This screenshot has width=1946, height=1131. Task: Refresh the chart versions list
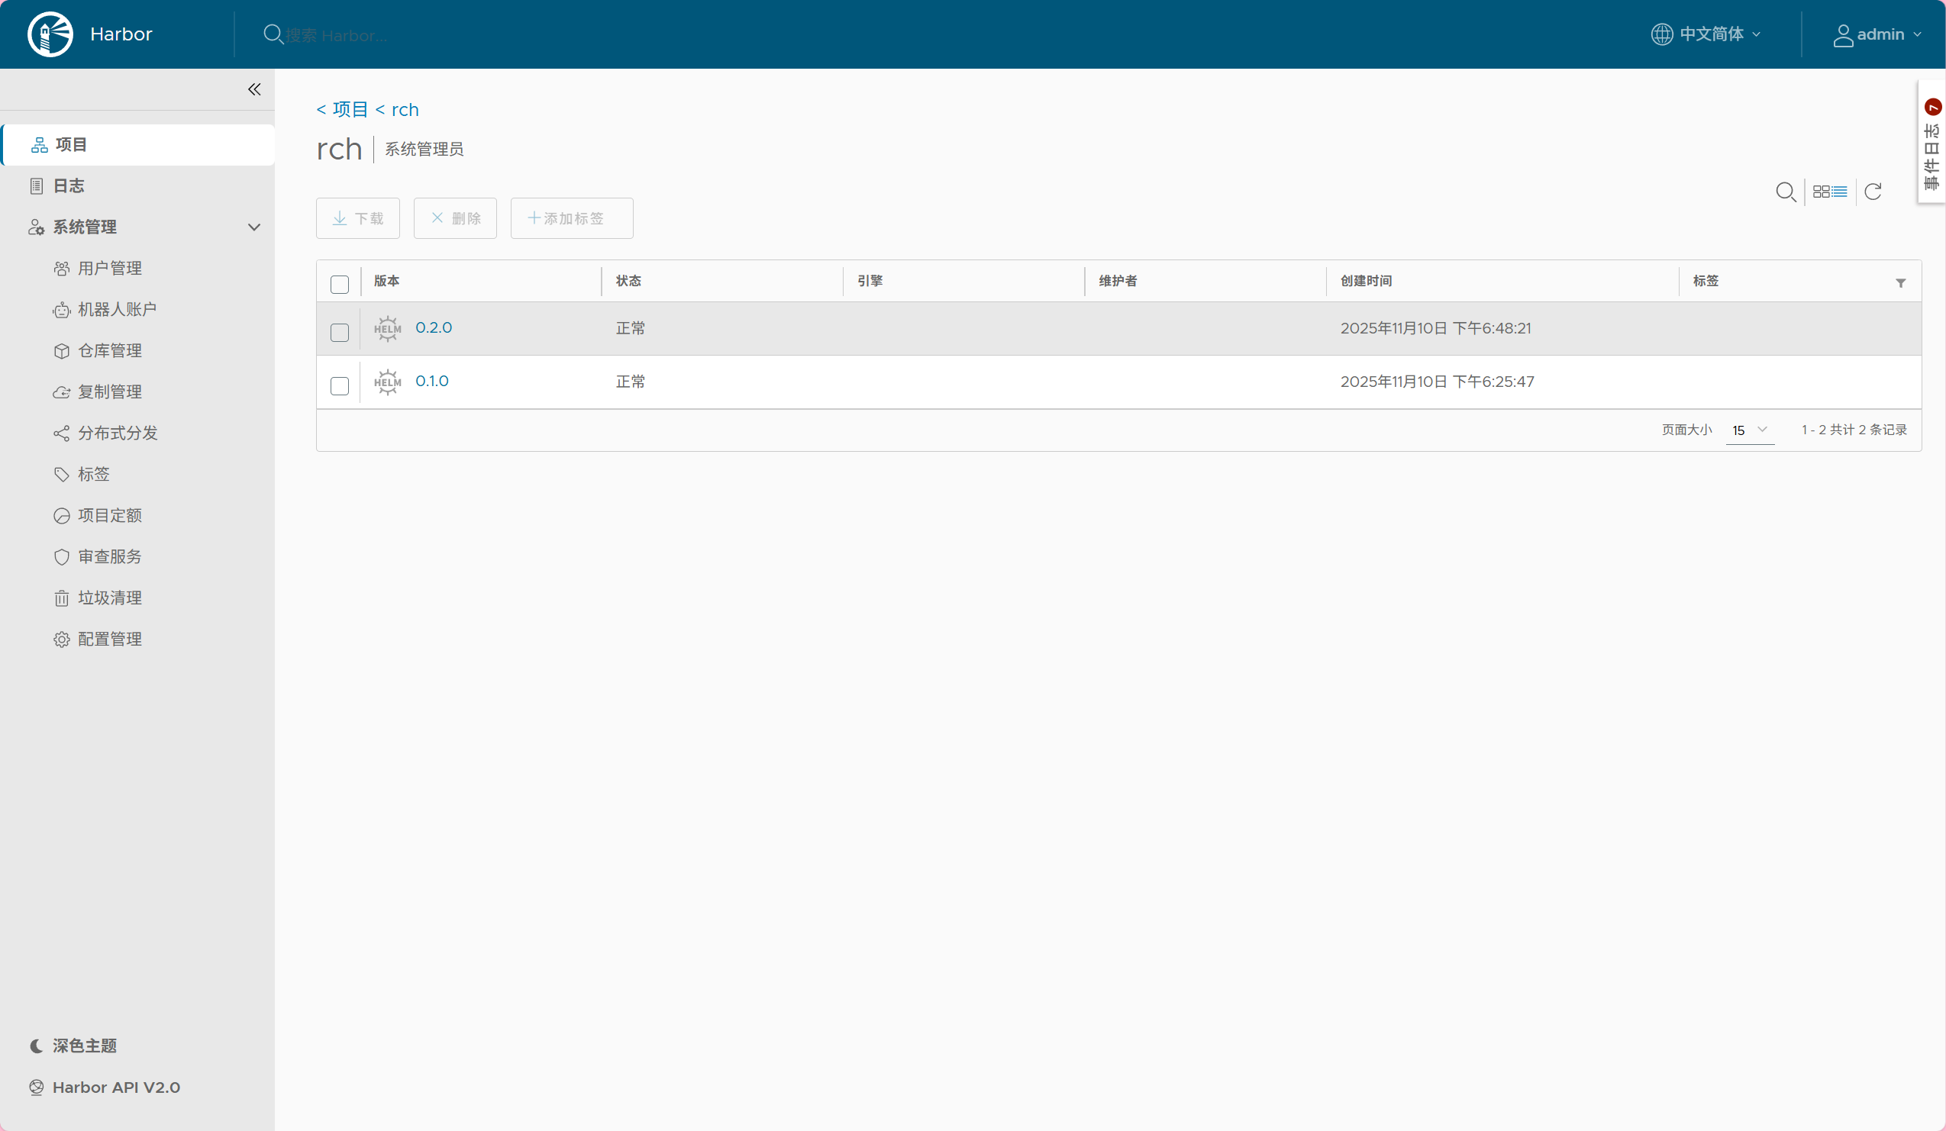point(1873,192)
